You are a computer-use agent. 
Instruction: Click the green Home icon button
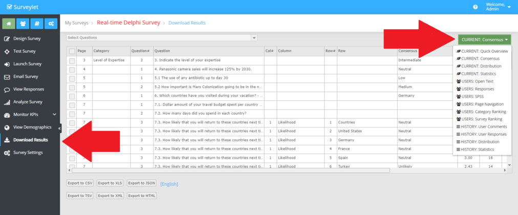click(9, 24)
